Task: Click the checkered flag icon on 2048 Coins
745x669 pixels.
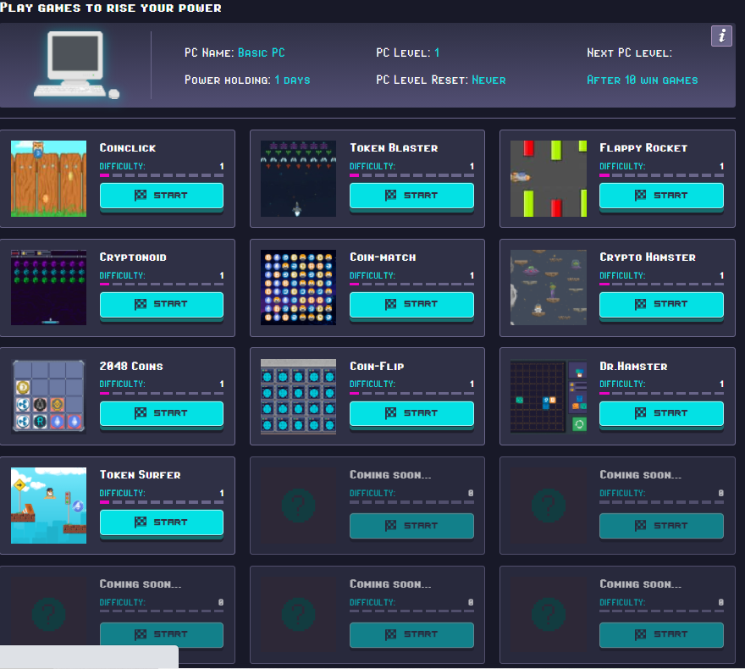Action: 141,413
